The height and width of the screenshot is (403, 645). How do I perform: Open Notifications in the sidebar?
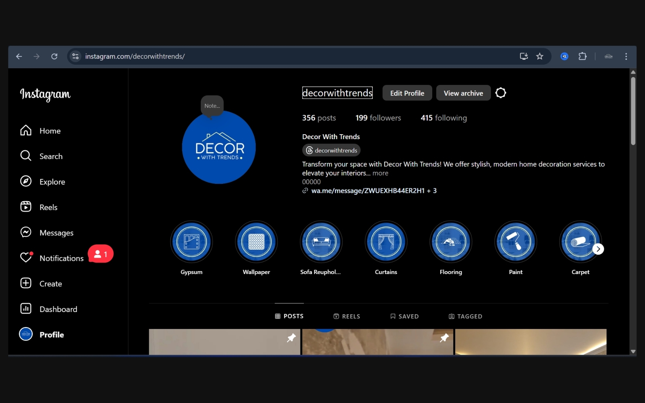coord(52,258)
